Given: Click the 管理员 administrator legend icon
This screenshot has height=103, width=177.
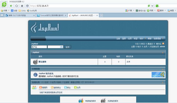Looking at the screenshot, I should [x=41, y=87].
